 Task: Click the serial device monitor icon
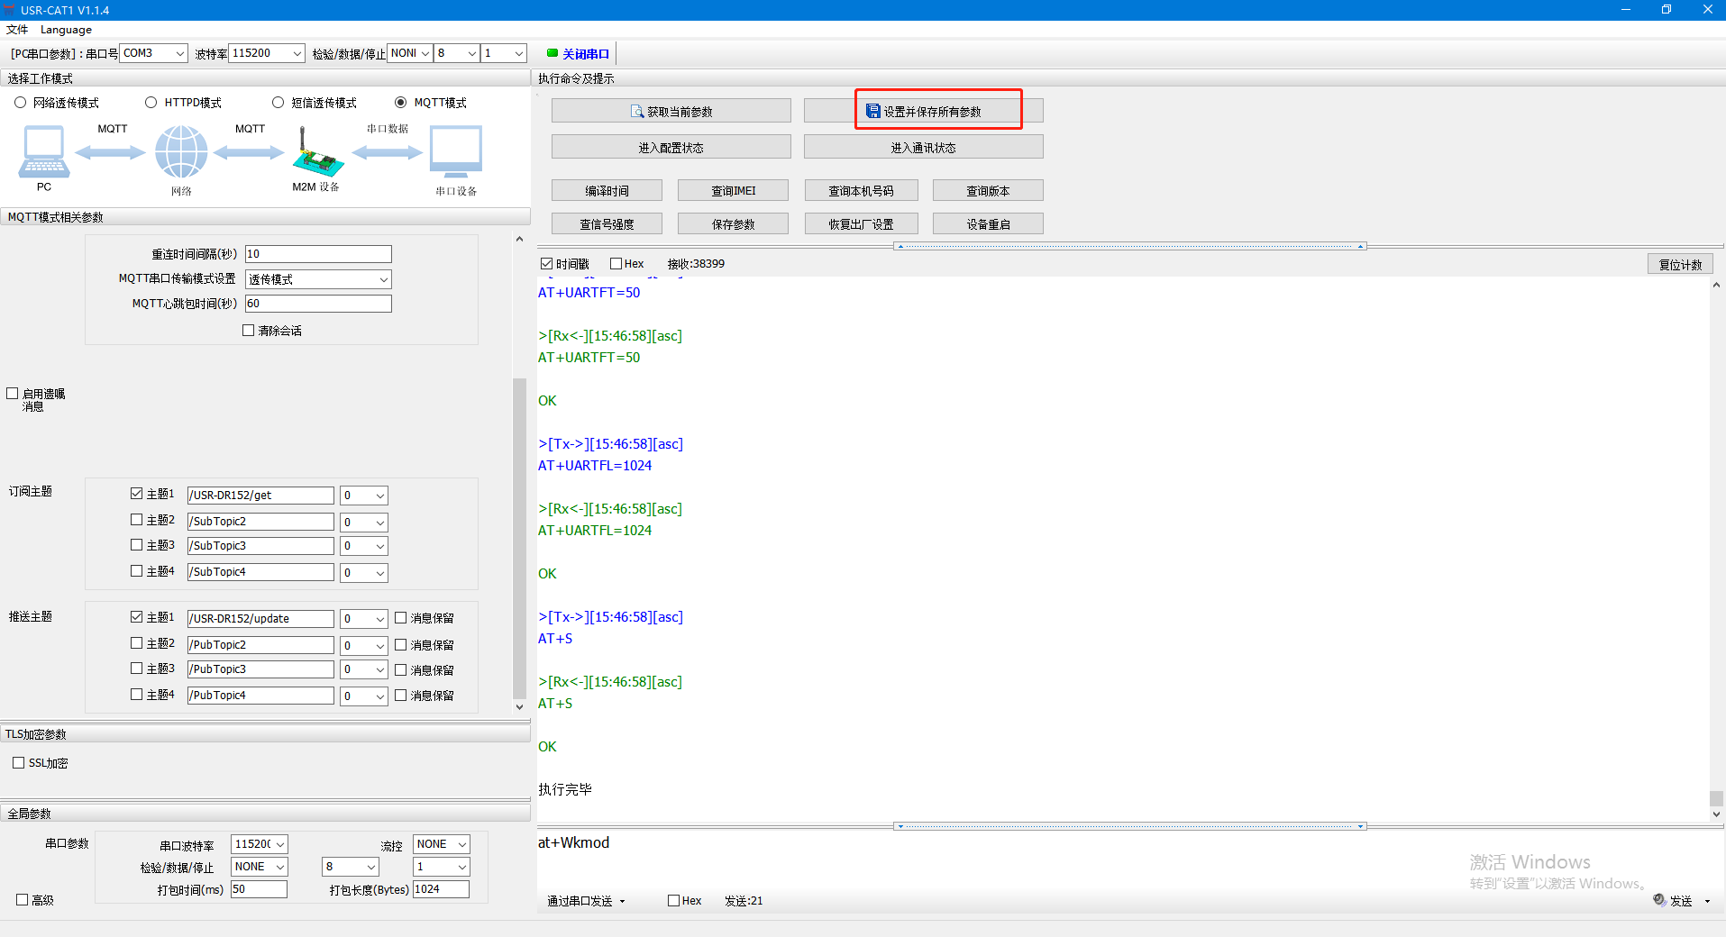point(456,151)
